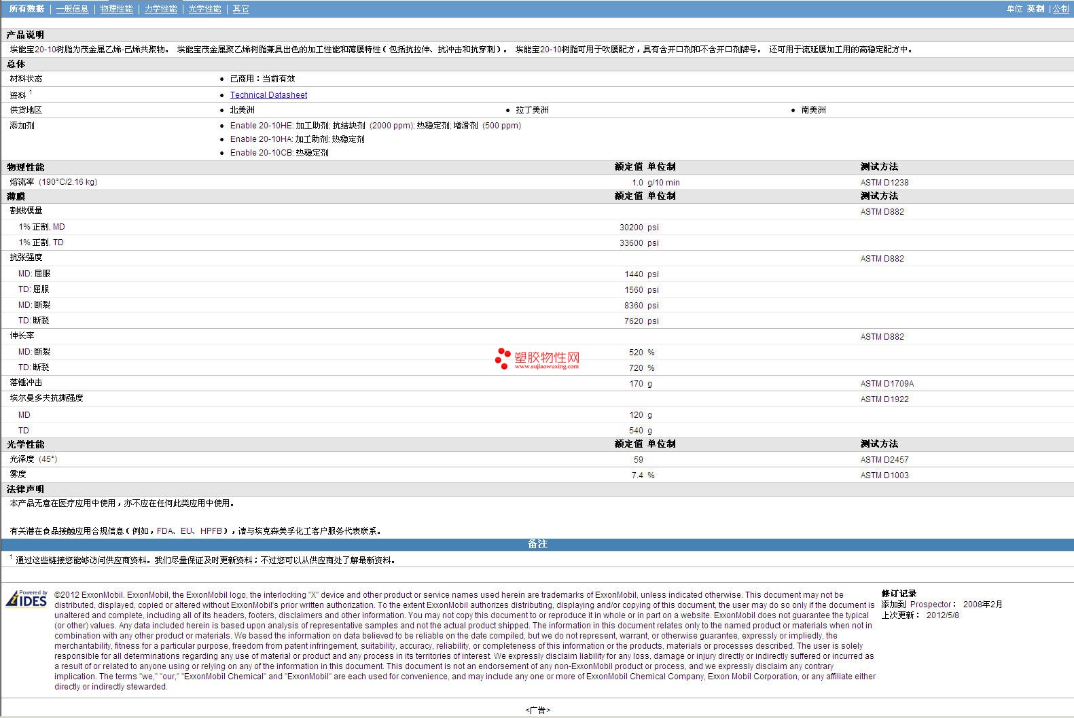The height and width of the screenshot is (718, 1074).
Task: Go to the 力学性能 tab
Action: (x=160, y=9)
